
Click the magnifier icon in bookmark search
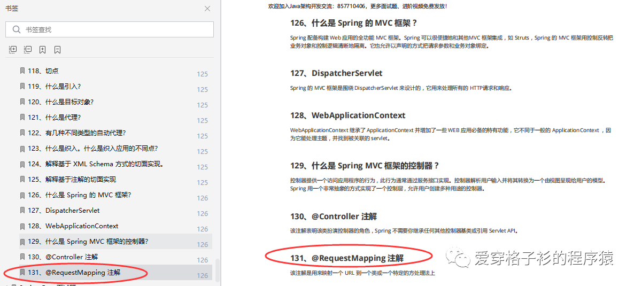(x=17, y=29)
